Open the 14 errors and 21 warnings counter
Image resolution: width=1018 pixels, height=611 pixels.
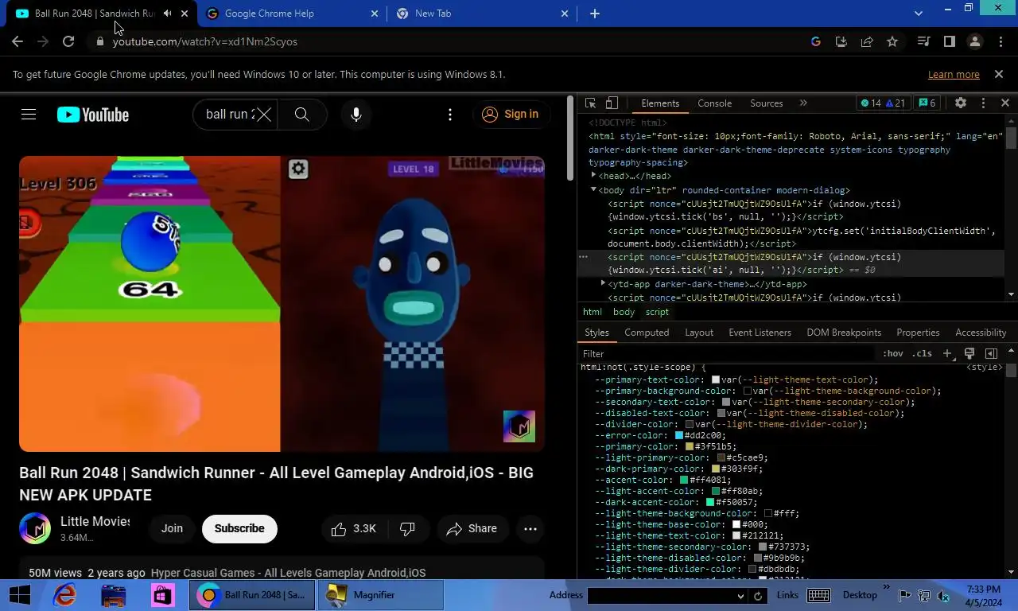coord(883,103)
